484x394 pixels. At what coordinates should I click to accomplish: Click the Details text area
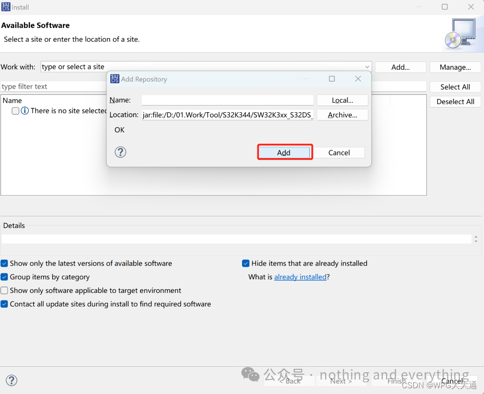point(236,239)
